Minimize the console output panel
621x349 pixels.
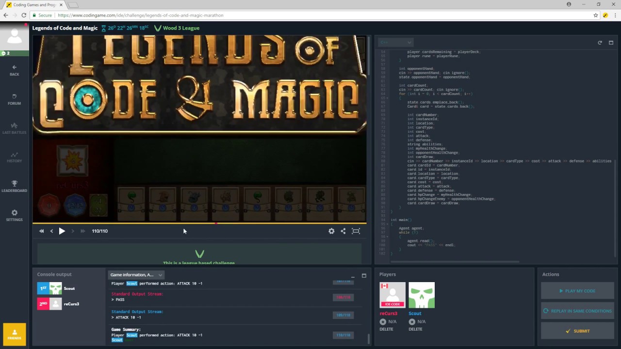tap(353, 276)
